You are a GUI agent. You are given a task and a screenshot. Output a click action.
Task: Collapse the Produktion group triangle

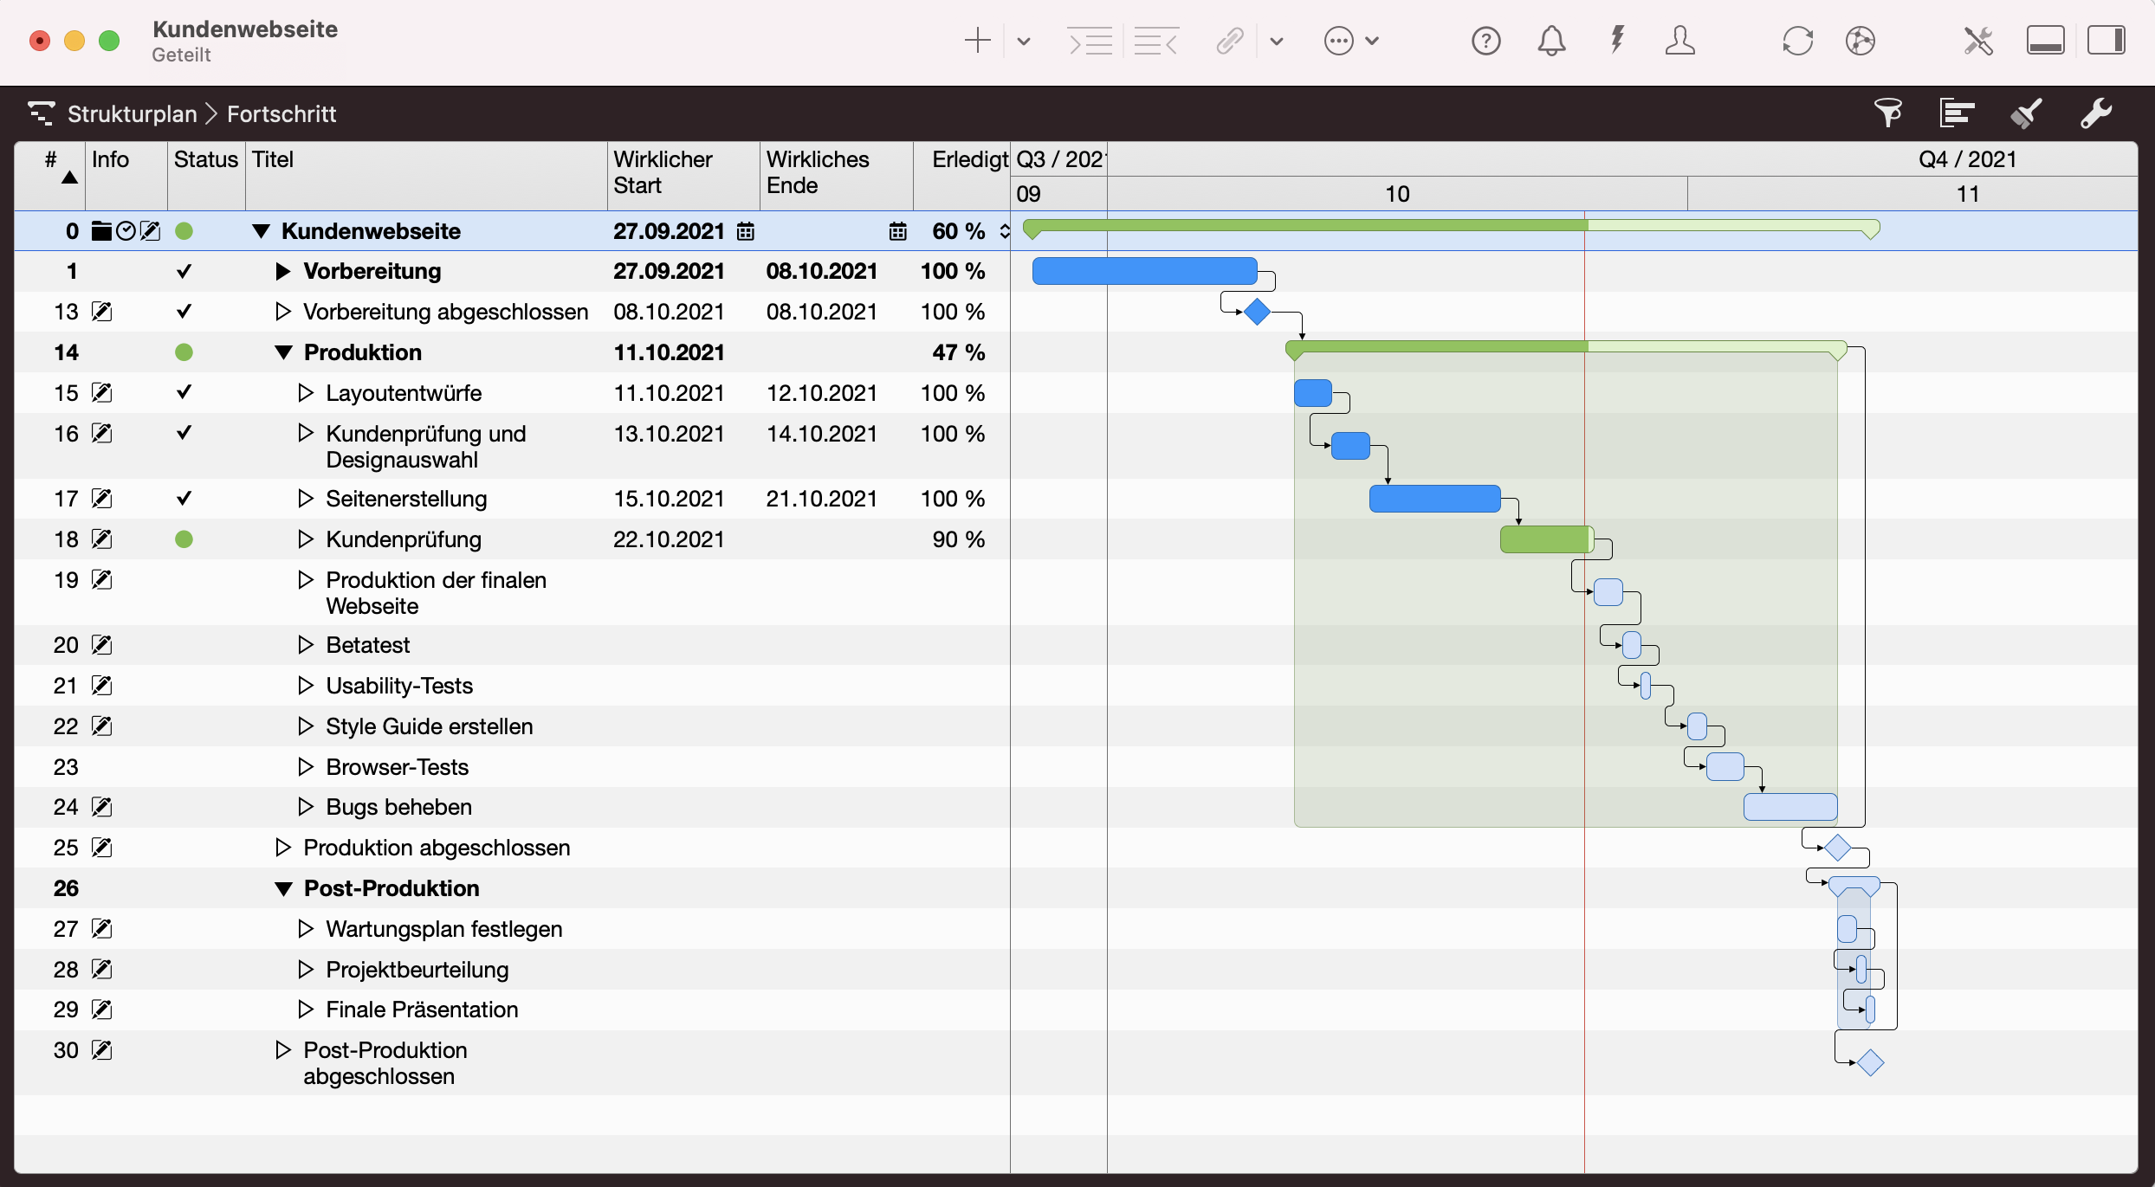click(x=283, y=352)
